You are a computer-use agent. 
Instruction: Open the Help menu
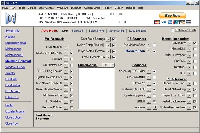[140, 8]
